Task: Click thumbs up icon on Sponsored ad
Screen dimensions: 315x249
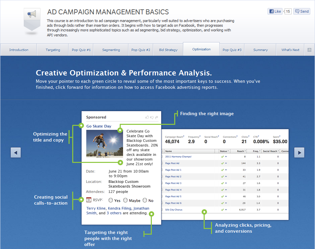Action: coord(147,117)
